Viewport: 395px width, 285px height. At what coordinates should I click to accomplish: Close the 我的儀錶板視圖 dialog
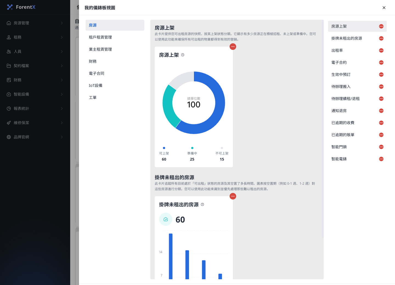(384, 8)
